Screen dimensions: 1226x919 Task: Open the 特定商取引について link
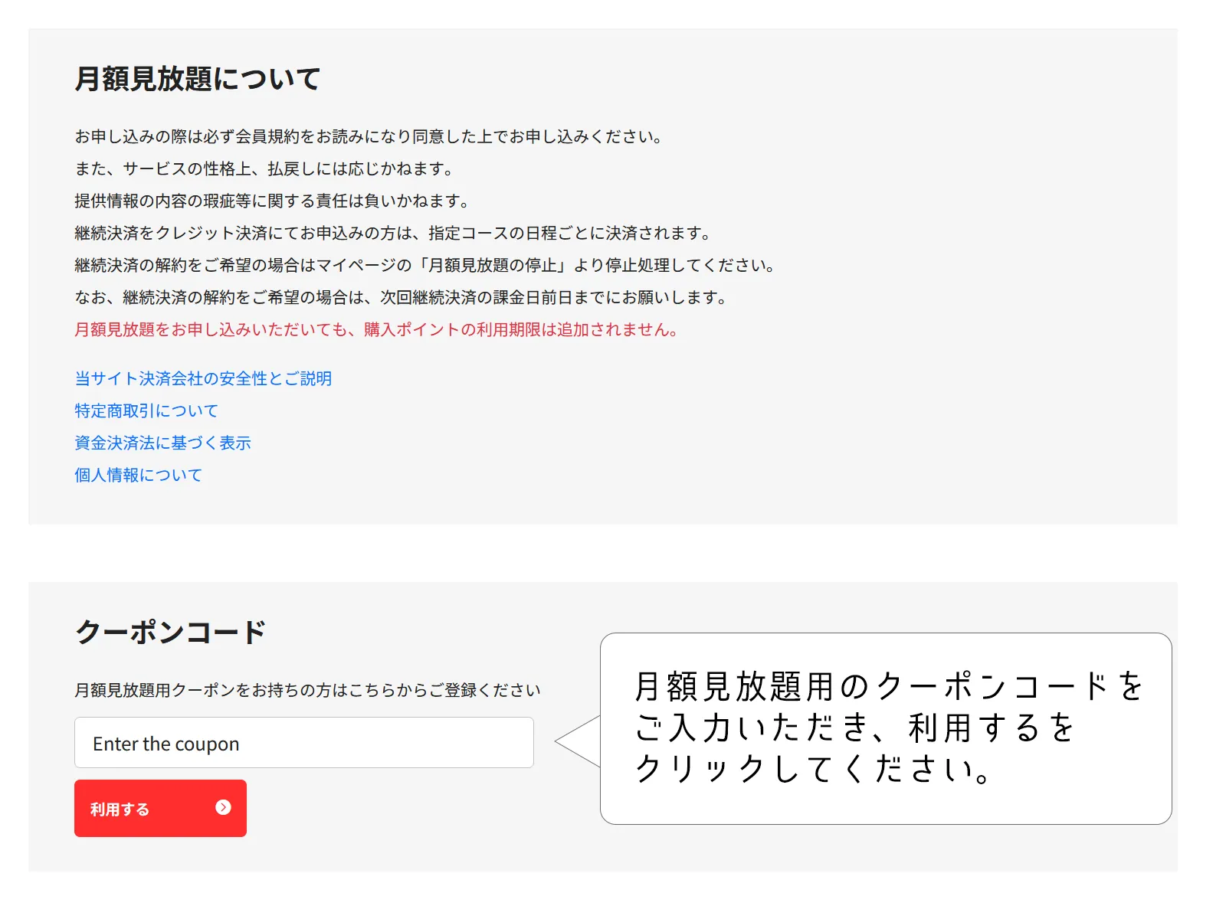(146, 410)
